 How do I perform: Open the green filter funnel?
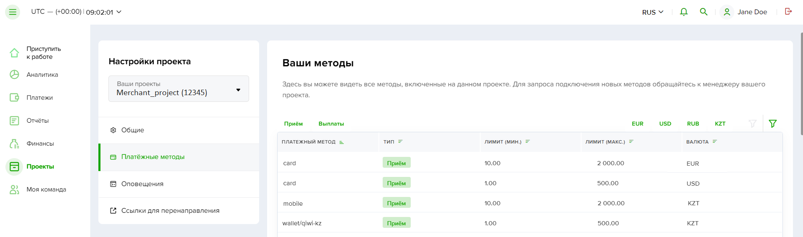click(773, 124)
